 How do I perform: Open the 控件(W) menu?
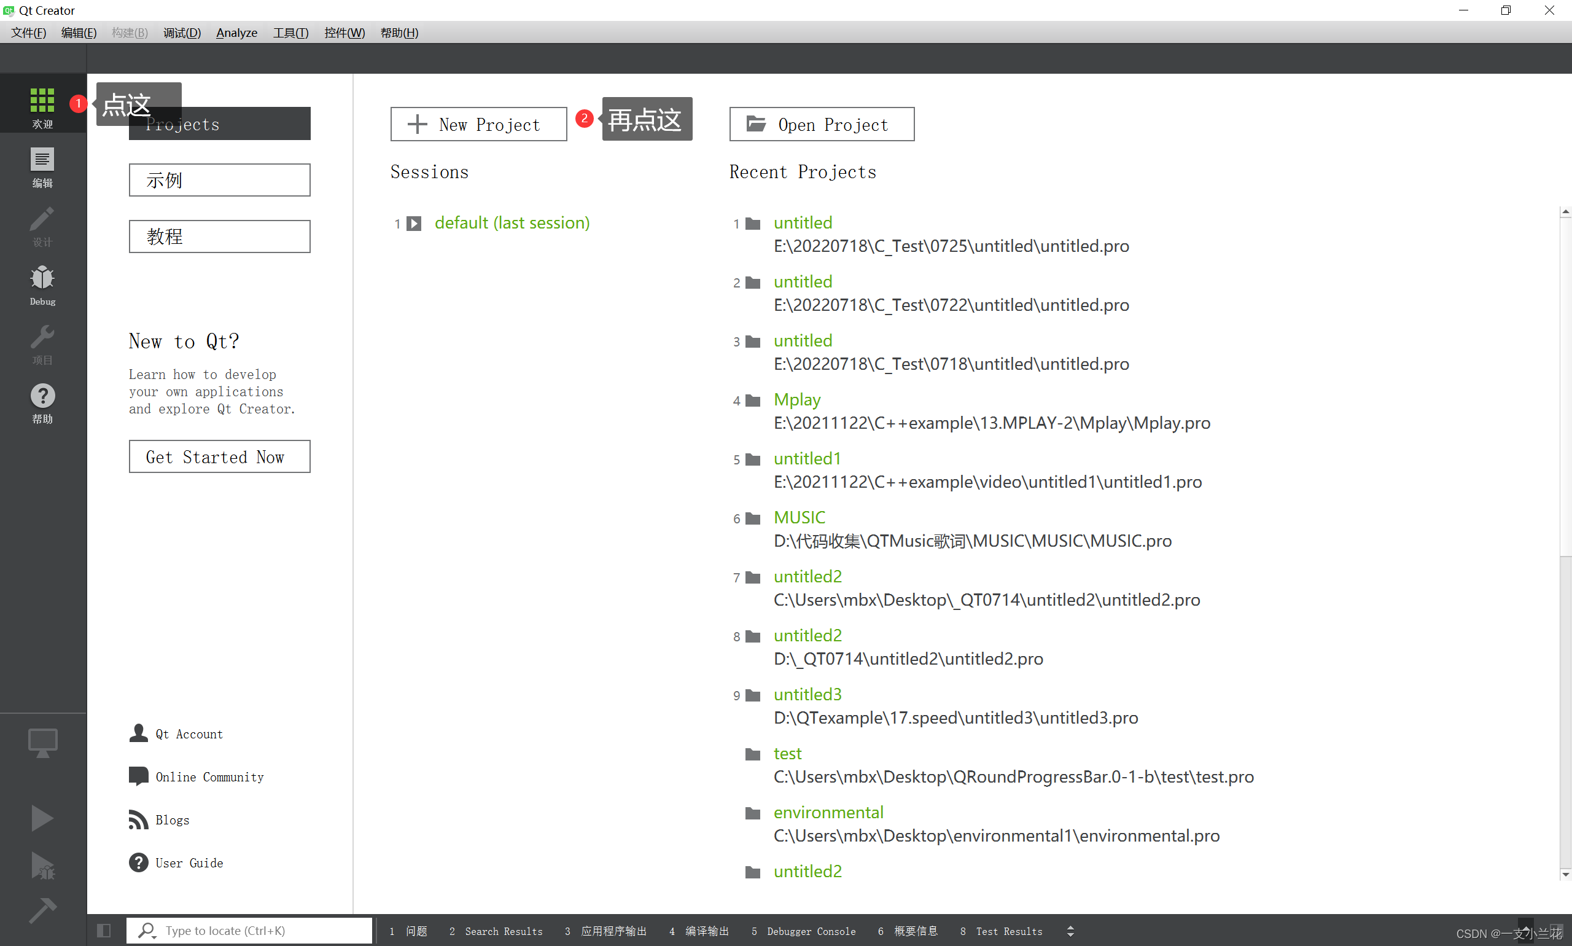344,33
